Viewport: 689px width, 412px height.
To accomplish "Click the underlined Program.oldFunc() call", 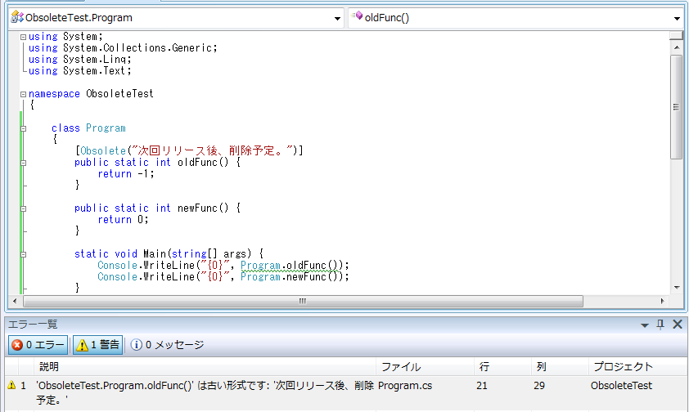I will click(291, 266).
